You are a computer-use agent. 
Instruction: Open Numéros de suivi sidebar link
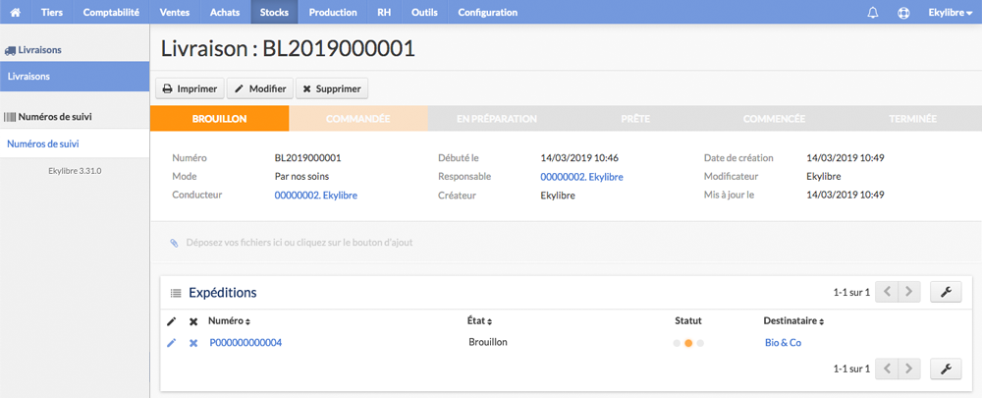click(x=43, y=144)
